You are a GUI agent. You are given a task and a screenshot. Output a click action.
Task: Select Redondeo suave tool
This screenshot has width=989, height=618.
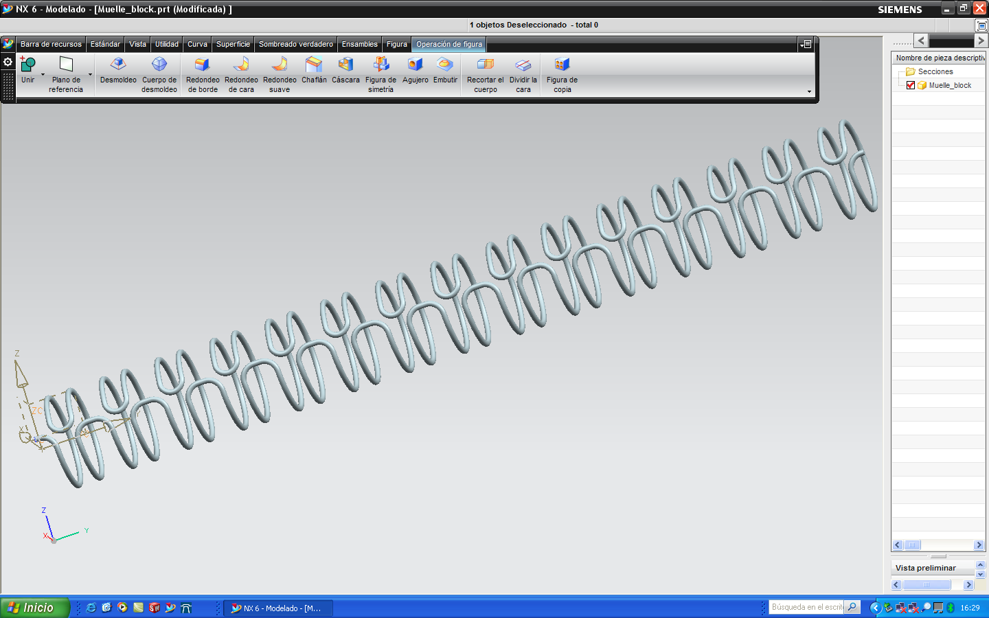tap(280, 74)
